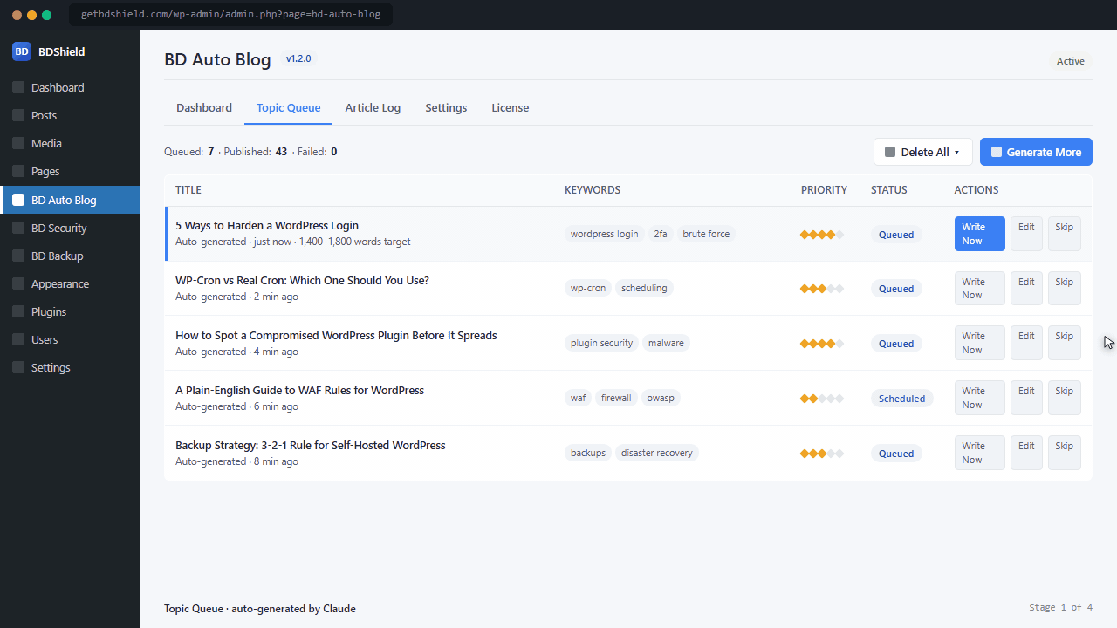1117x628 pixels.
Task: Click the 'disaster recovery' keyword tag
Action: tap(657, 453)
